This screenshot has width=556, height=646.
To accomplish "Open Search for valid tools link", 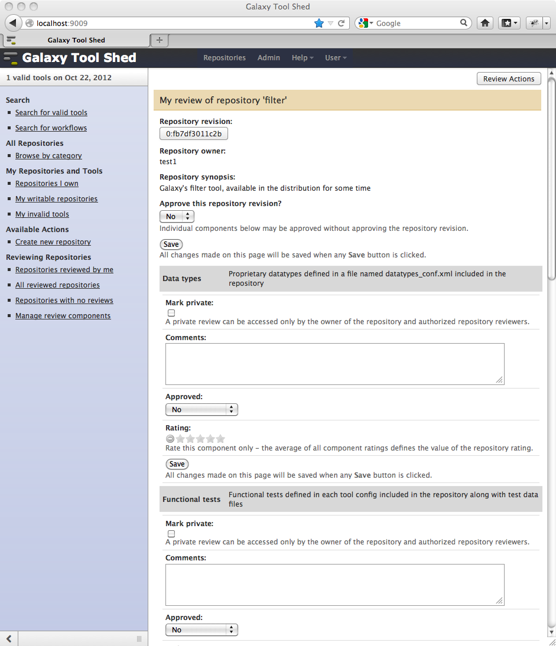I will [x=51, y=112].
